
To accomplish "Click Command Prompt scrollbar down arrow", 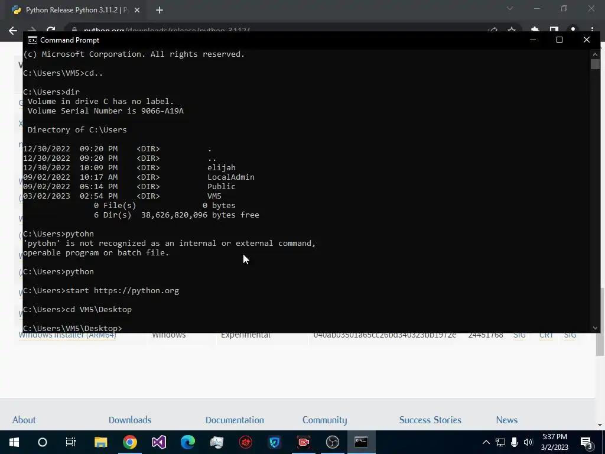I will 595,327.
